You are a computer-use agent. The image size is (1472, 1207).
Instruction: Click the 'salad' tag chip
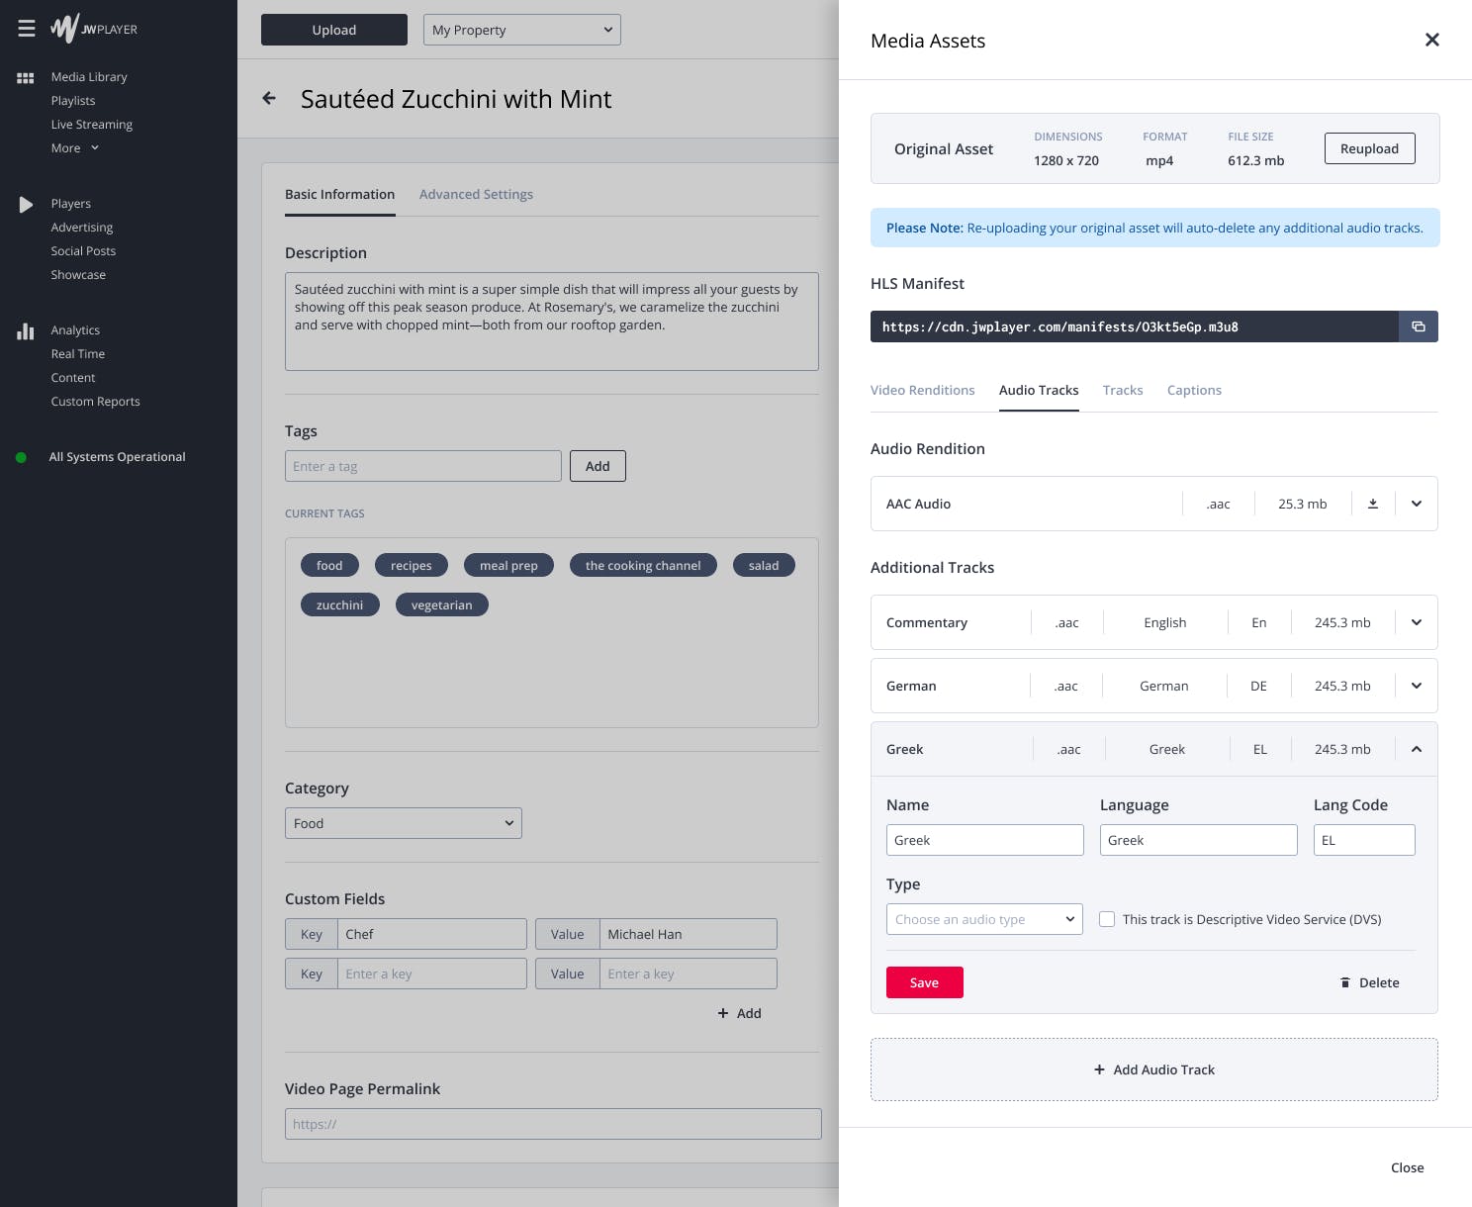click(x=764, y=565)
